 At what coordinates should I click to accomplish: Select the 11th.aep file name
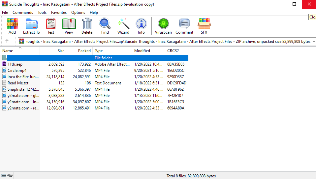click(x=15, y=64)
